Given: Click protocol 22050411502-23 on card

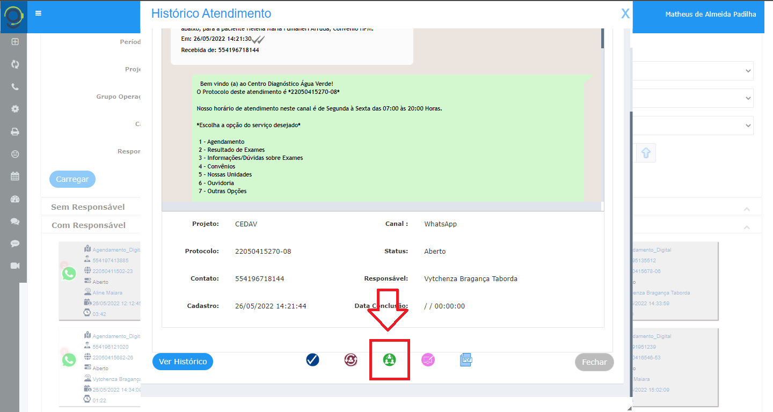Looking at the screenshot, I should click(112, 271).
